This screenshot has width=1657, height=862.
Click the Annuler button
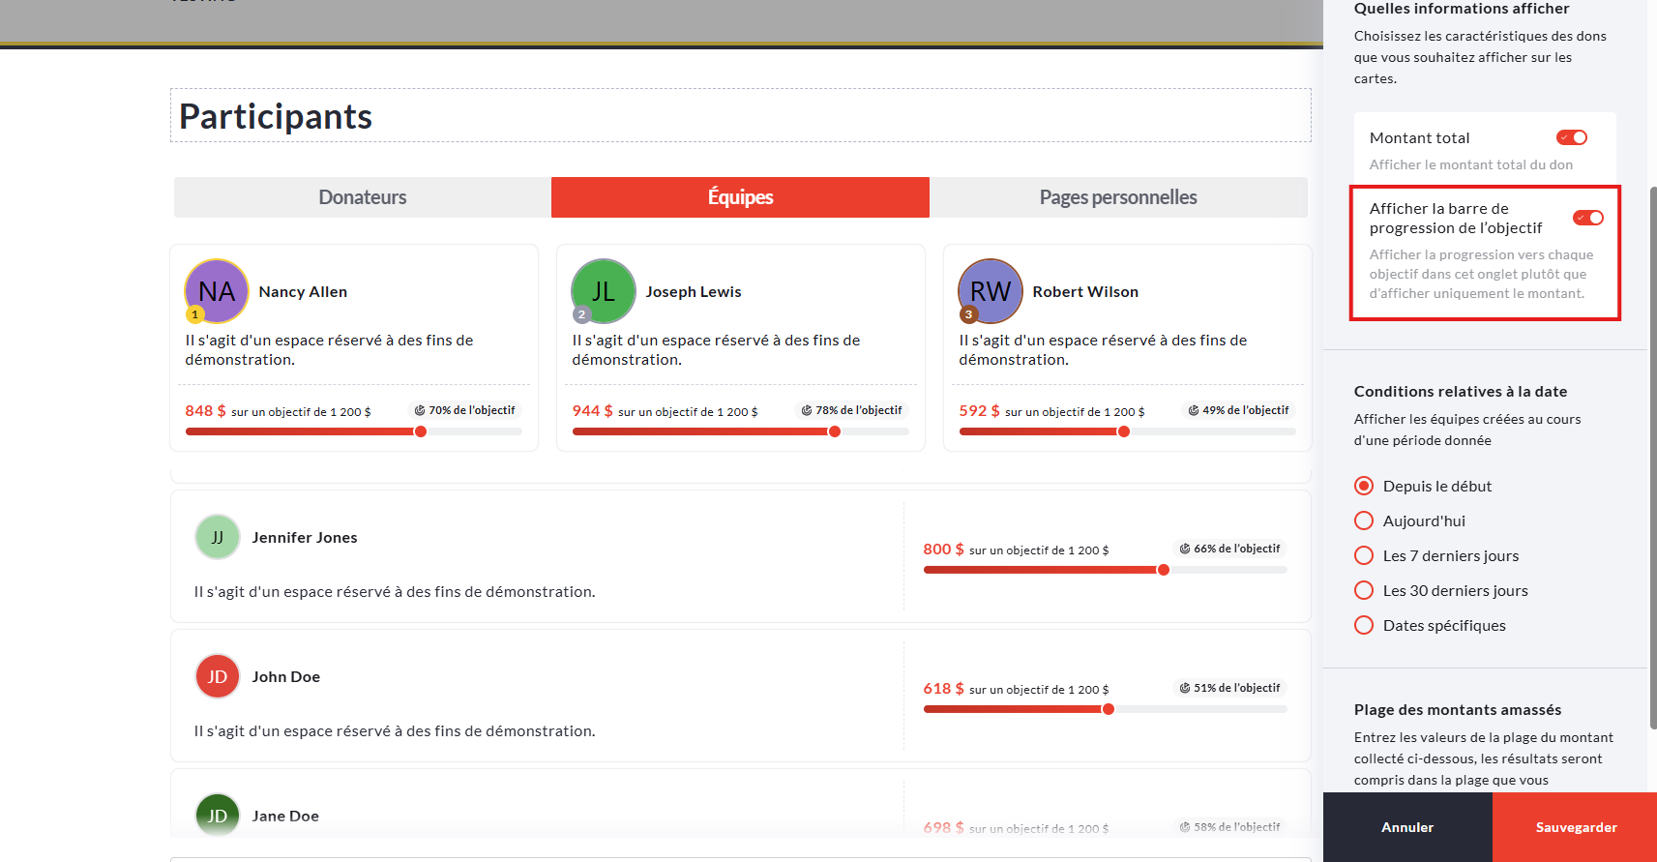pos(1407,827)
